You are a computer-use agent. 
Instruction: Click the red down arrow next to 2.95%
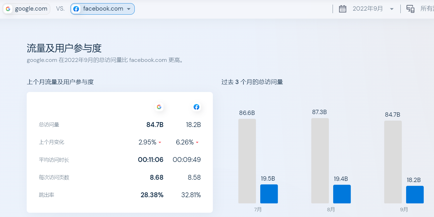[x=160, y=142]
